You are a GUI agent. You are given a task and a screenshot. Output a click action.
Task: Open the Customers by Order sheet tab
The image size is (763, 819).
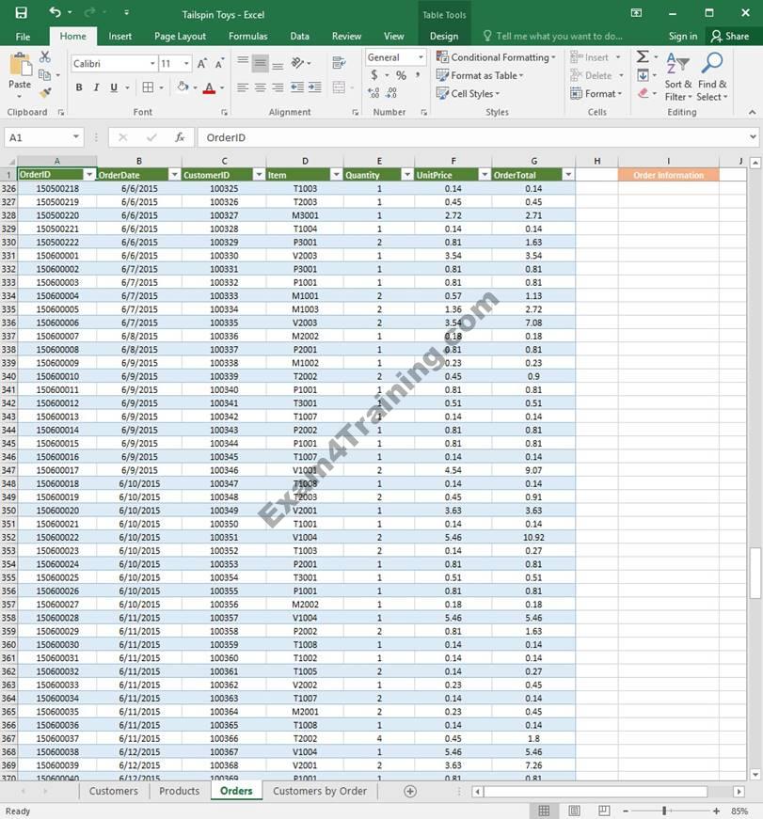(319, 791)
